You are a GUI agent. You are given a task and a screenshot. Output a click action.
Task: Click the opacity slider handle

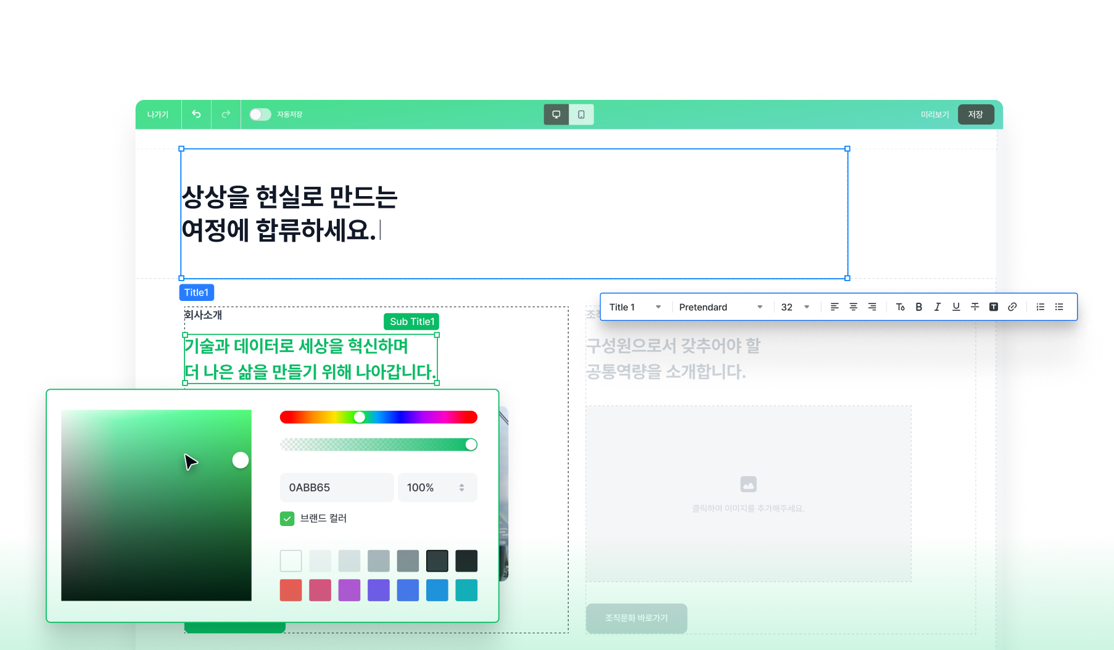pos(471,445)
